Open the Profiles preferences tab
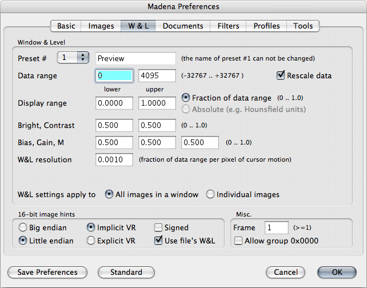This screenshot has height=288, width=367. pyautogui.click(x=266, y=26)
